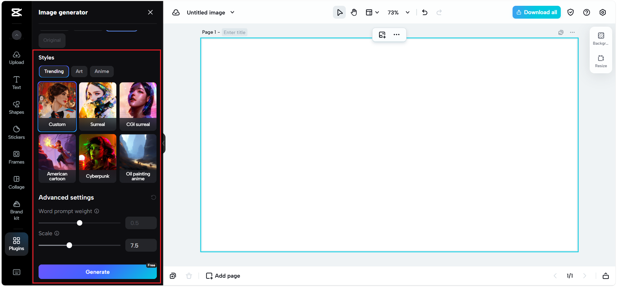The width and height of the screenshot is (617, 287).
Task: Open the help question mark icon
Action: pos(586,13)
